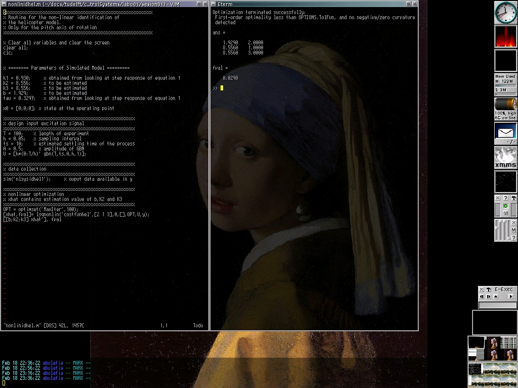The width and height of the screenshot is (518, 388).
Task: Open the landscape pager's top-left terminal thumbnail
Action: 476,368
